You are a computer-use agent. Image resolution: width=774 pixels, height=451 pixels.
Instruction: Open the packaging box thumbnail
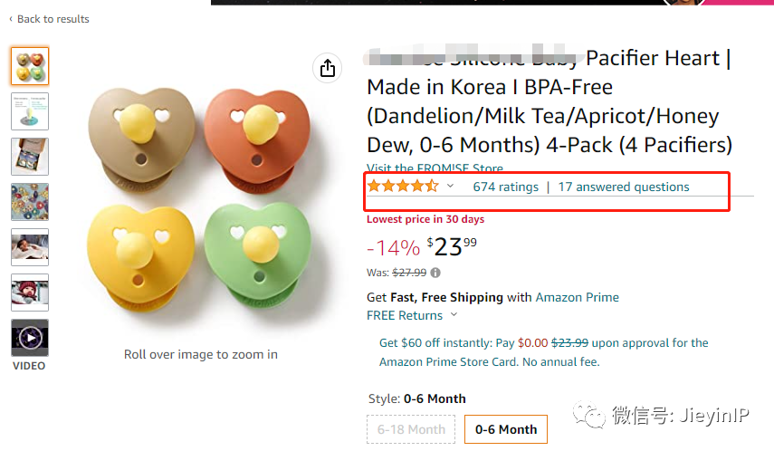click(x=30, y=156)
